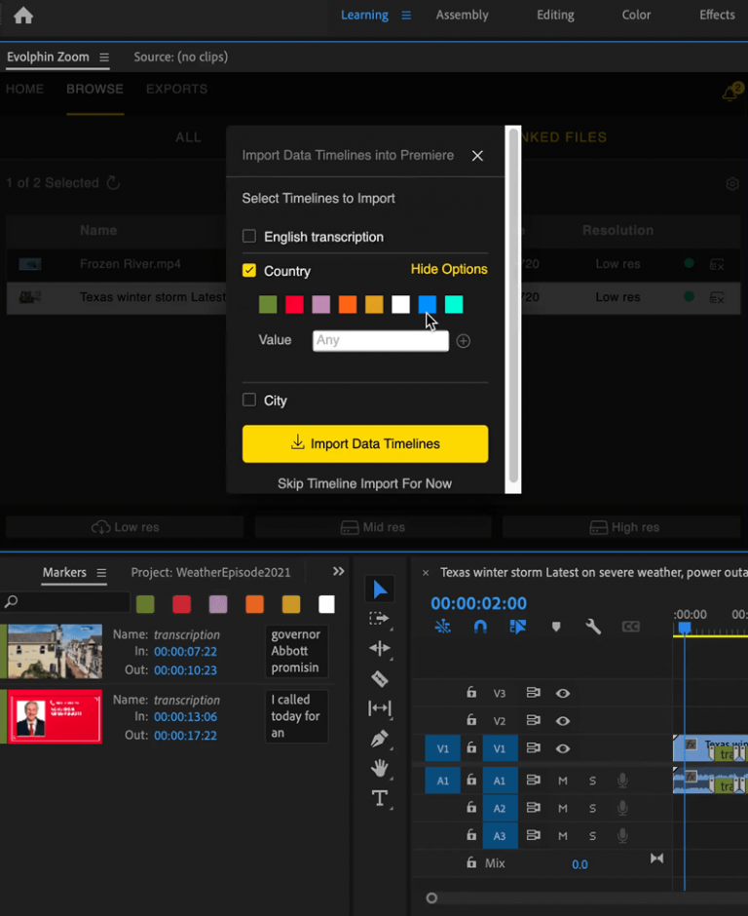Screen dimensions: 748x916
Task: Check the City checkbox
Action: [249, 401]
